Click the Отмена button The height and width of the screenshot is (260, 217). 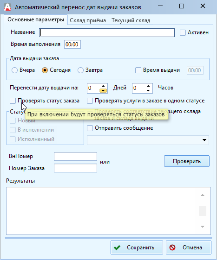[x=189, y=247]
